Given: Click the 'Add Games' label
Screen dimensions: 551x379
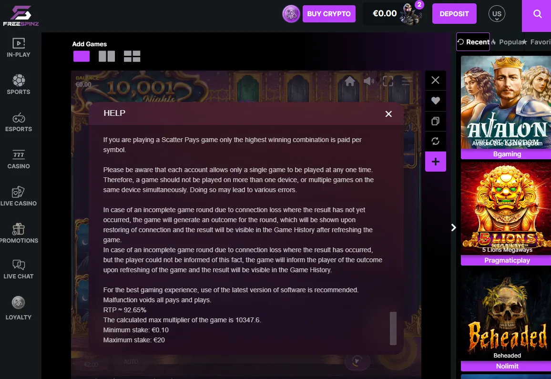Looking at the screenshot, I should click(90, 44).
